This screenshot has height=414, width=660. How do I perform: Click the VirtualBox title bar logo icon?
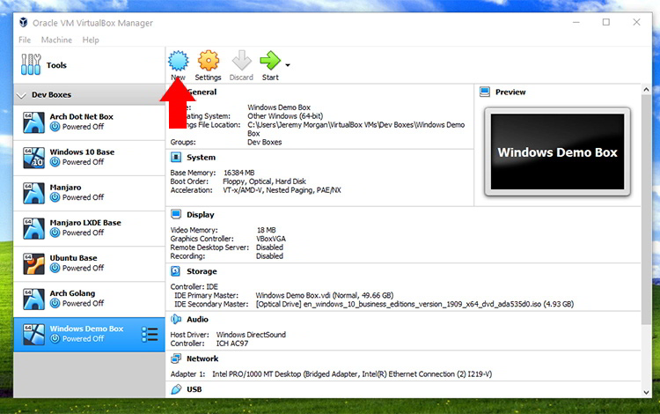pyautogui.click(x=24, y=22)
